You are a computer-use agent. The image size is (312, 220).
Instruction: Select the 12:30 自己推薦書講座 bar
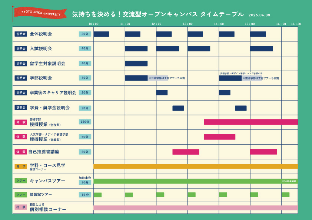(186, 152)
